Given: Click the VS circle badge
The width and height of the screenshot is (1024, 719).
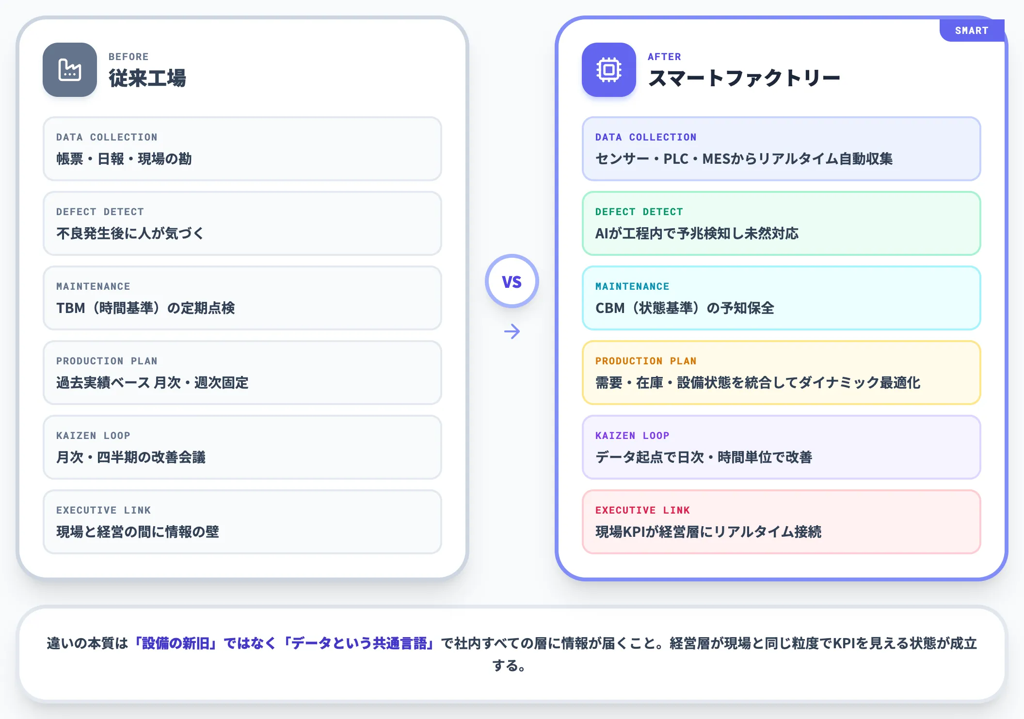Looking at the screenshot, I should (512, 281).
